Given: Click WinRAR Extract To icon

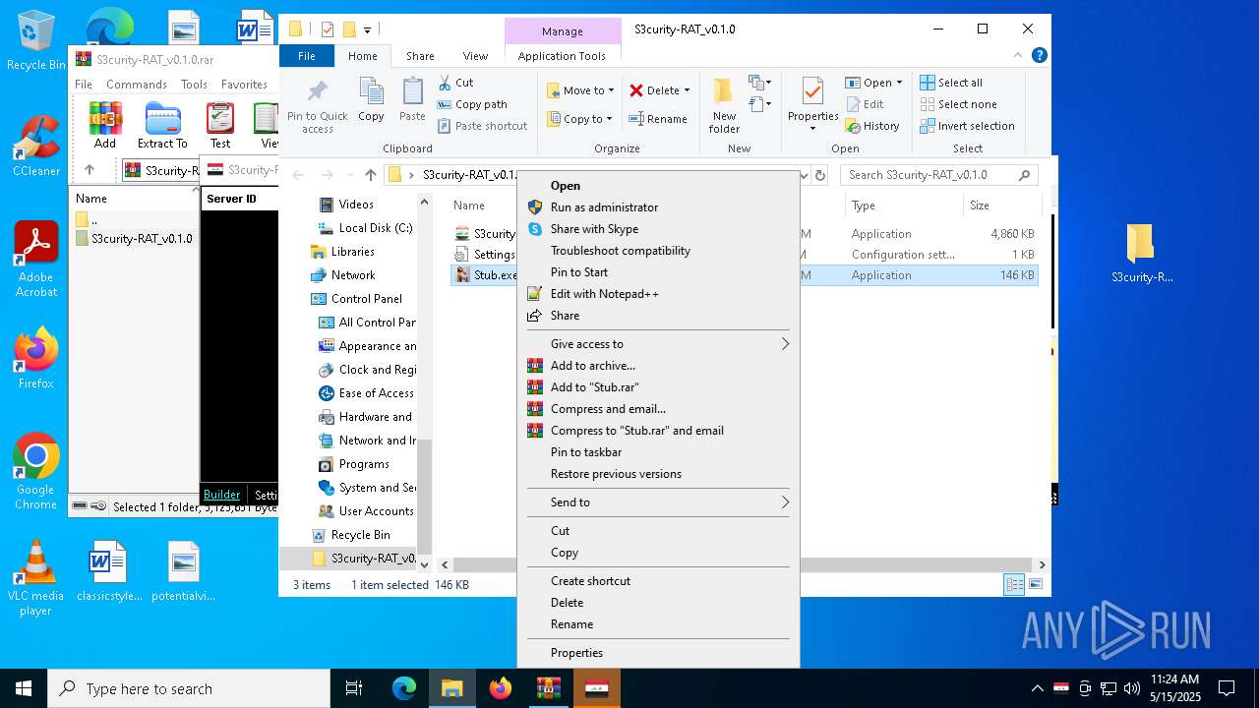Looking at the screenshot, I should pyautogui.click(x=162, y=125).
